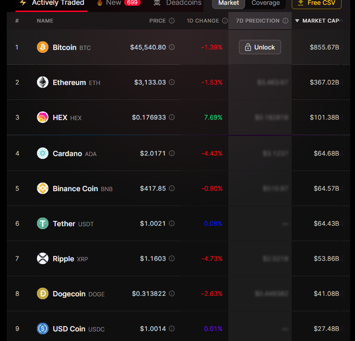Image resolution: width=355 pixels, height=341 pixels.
Task: Click the Cardano coin logo icon
Action: 43,153
